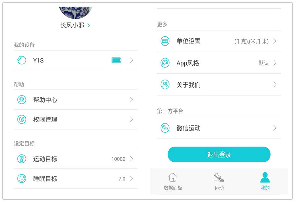
Task: Expand the 长风小邪 profile name chevron
Action: coord(89,25)
